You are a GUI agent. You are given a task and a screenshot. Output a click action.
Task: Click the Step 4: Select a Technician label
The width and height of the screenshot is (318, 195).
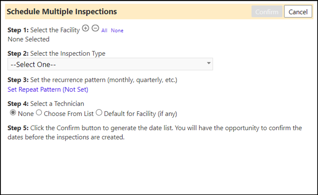[46, 104]
